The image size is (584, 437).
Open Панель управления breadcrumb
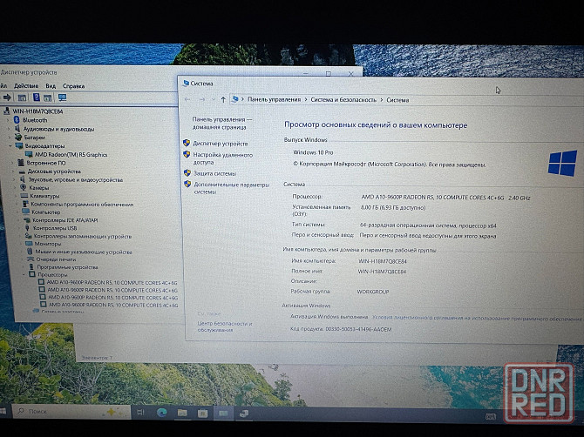pyautogui.click(x=274, y=99)
